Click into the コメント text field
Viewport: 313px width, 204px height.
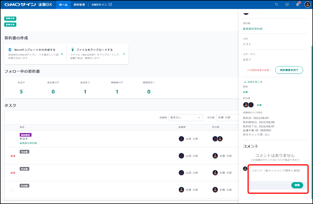[278, 174]
